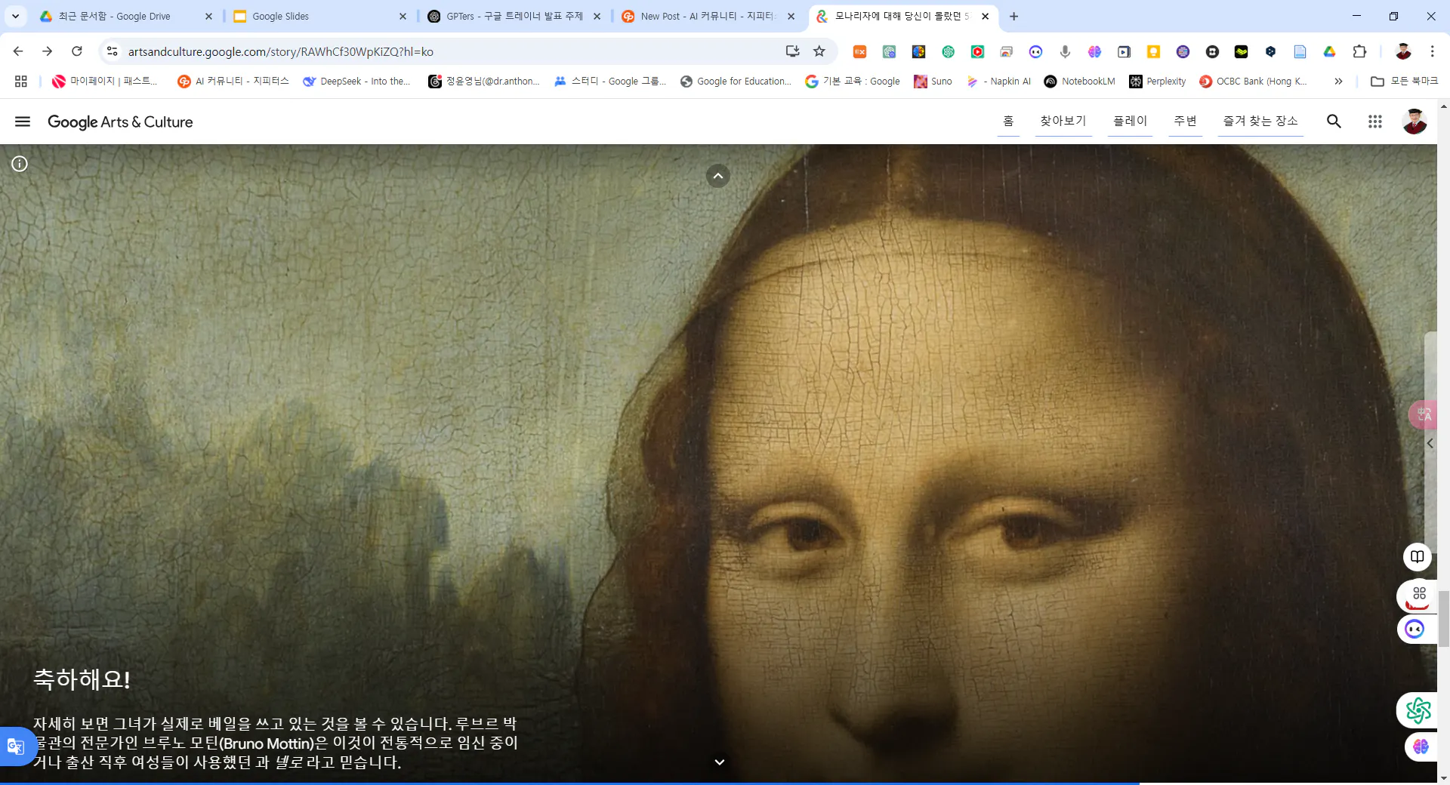1450x785 pixels.
Task: Switch to the Google Slides tab
Action: 320,16
